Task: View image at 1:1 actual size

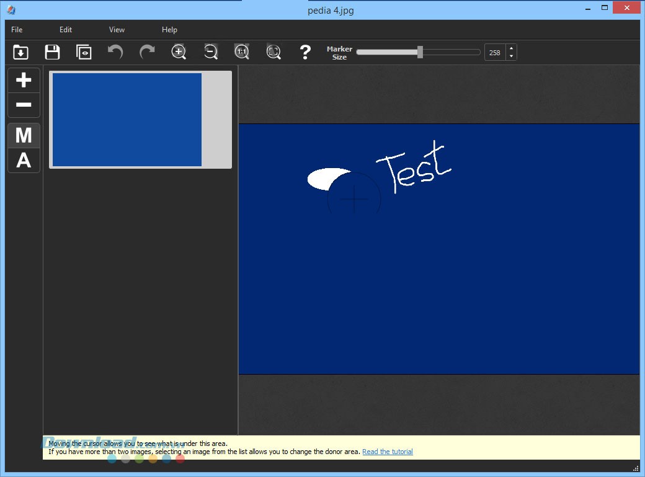Action: [x=242, y=52]
